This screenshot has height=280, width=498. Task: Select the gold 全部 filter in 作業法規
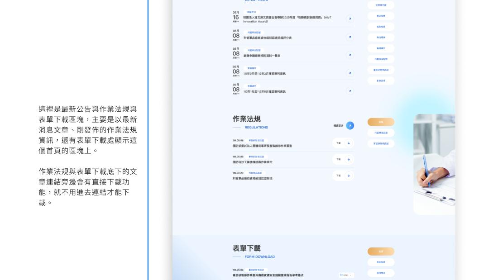(381, 122)
